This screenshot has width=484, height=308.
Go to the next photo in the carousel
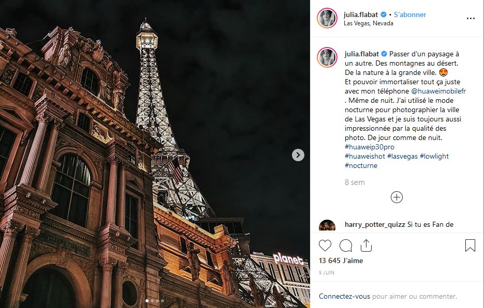(298, 155)
